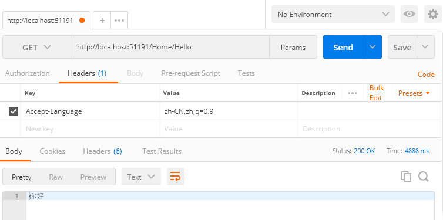This screenshot has width=443, height=220.
Task: Open header columns ellipsis options
Action: pos(353,93)
